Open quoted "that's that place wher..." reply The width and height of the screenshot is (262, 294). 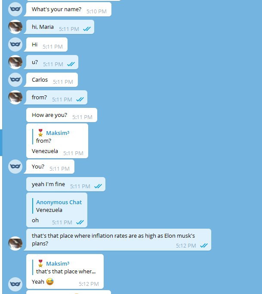64,267
